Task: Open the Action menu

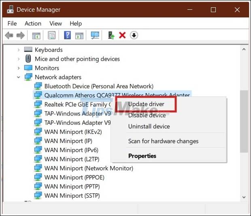Action: (x=33, y=24)
